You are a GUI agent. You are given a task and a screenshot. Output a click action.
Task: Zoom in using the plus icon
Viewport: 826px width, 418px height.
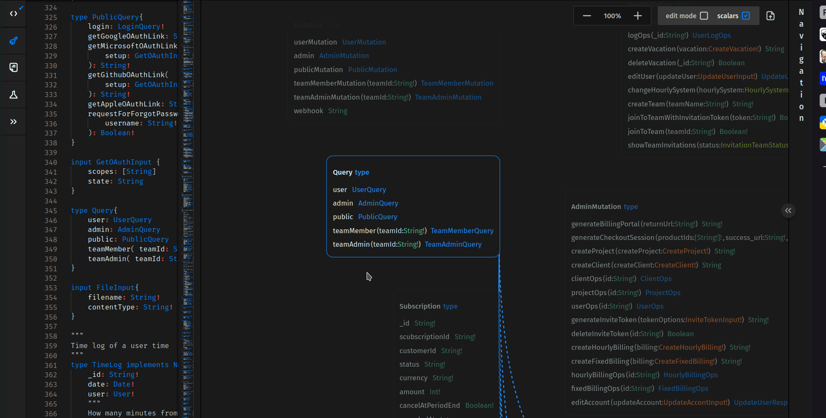[637, 15]
